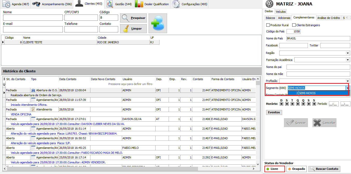
Task: Enable the Produtor Rural checkbox
Action: (268, 25)
